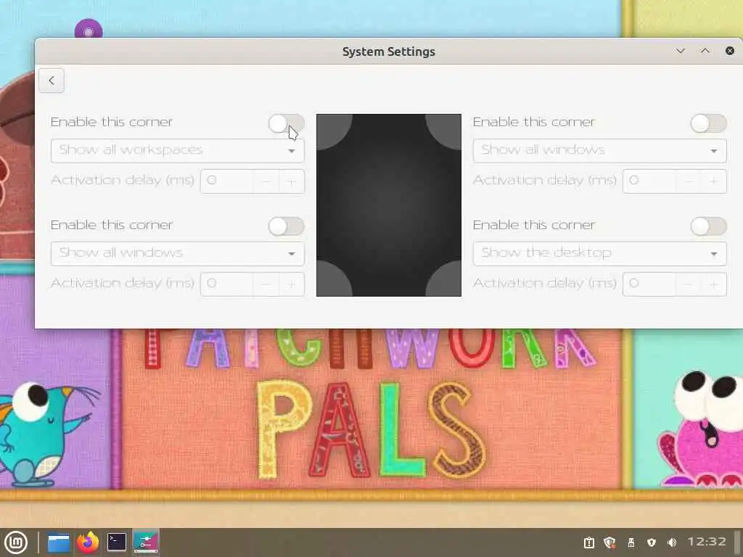Click the purple disc desktop icon
This screenshot has width=743, height=557.
[x=89, y=29]
